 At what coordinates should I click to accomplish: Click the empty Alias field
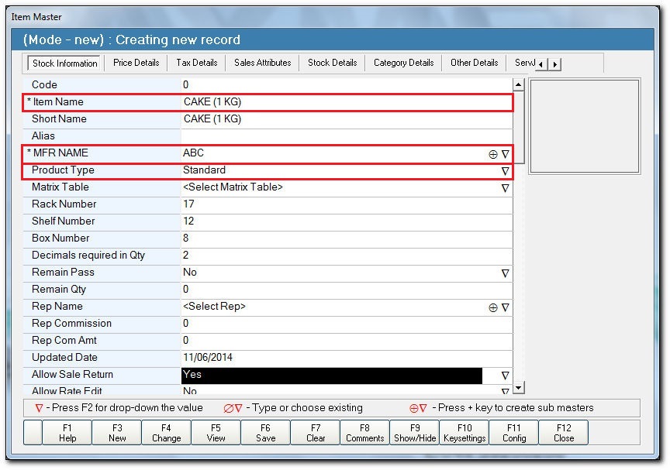point(347,136)
